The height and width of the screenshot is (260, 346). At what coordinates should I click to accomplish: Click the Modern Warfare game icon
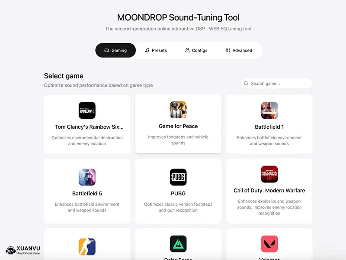point(269,174)
